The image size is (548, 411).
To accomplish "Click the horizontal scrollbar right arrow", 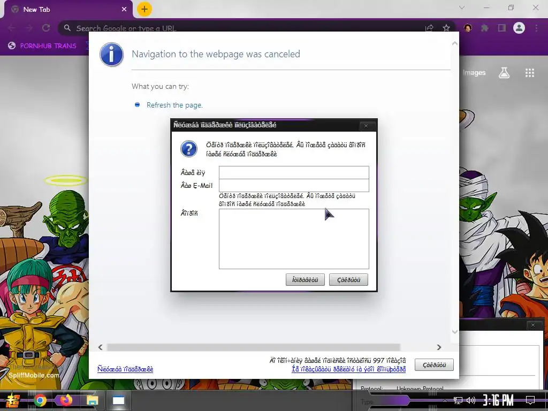I will tap(439, 347).
